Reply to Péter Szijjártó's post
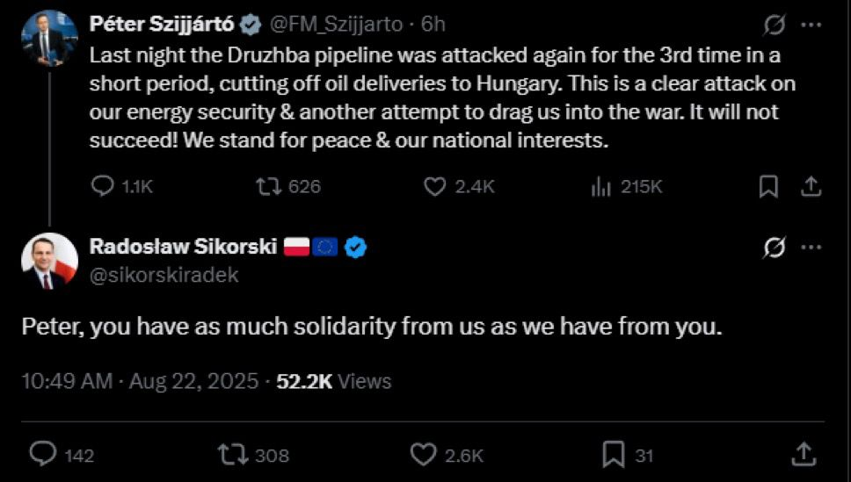851x482 pixels. tap(104, 186)
